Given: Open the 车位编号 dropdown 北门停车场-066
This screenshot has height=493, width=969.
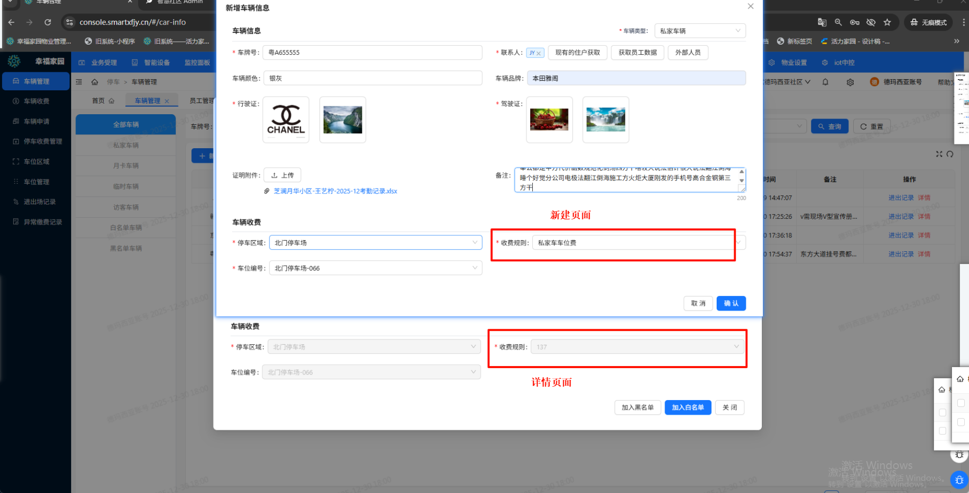Looking at the screenshot, I should (x=376, y=268).
